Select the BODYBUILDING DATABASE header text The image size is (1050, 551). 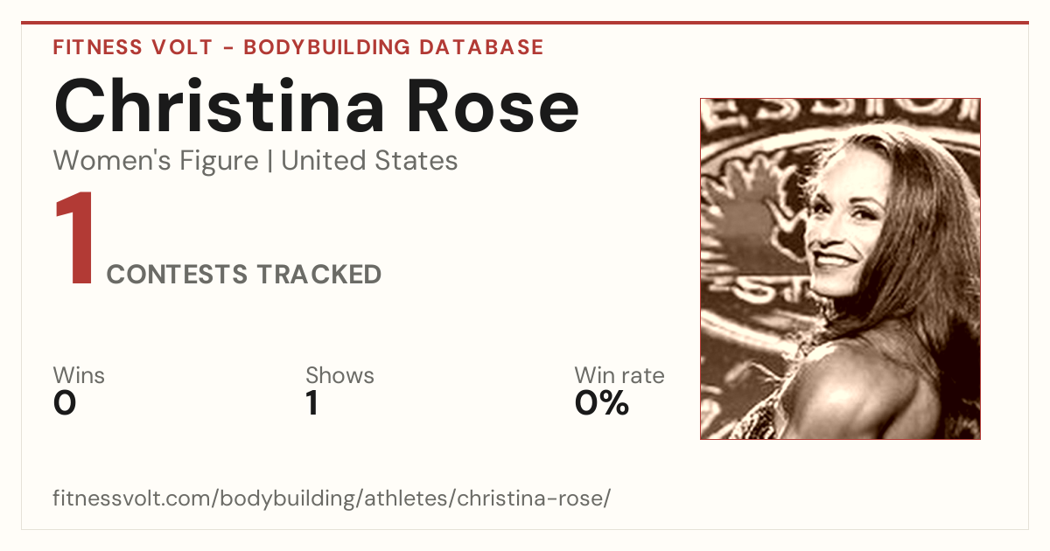click(394, 47)
